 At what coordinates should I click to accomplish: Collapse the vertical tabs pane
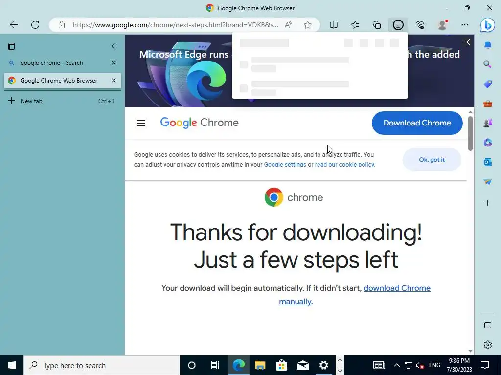point(113,46)
